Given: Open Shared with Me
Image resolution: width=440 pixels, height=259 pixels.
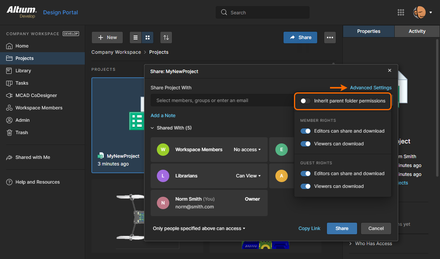Looking at the screenshot, I should [42, 157].
